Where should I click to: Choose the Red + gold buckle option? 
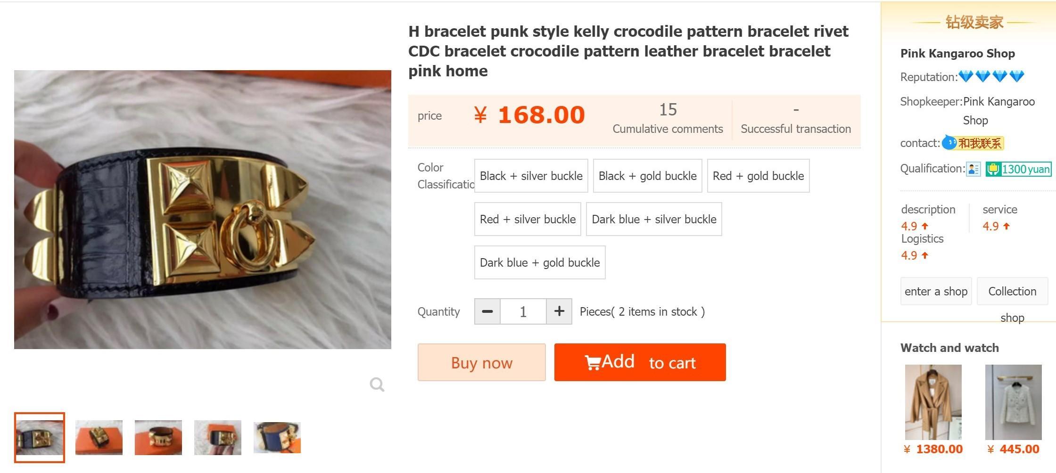click(758, 176)
